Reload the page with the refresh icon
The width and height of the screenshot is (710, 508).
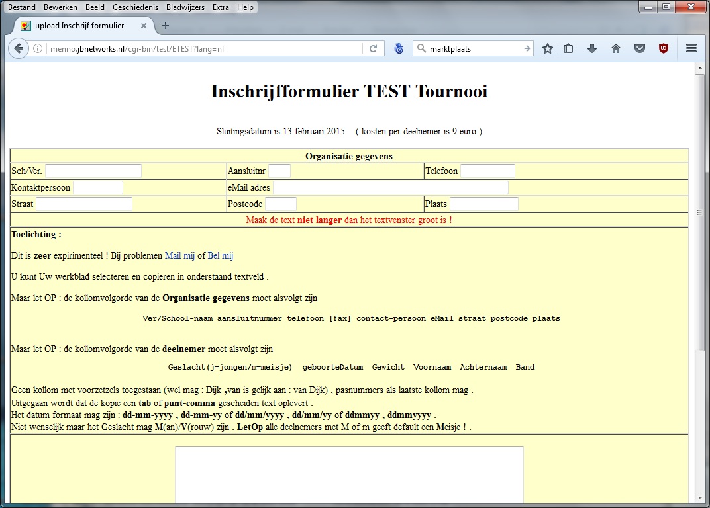[x=373, y=48]
